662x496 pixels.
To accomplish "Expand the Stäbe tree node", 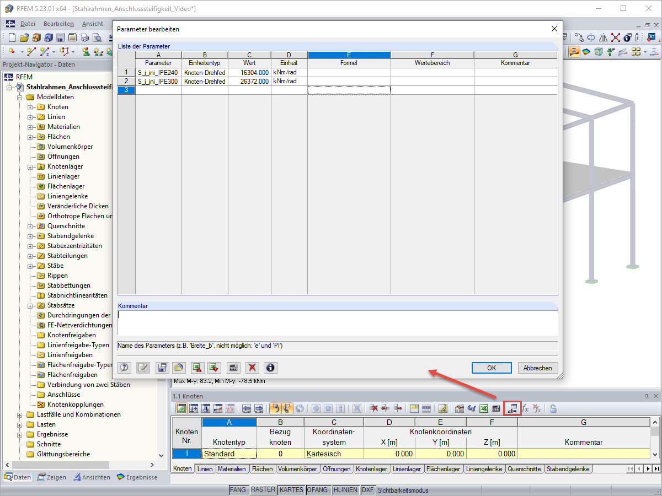I will 31,266.
